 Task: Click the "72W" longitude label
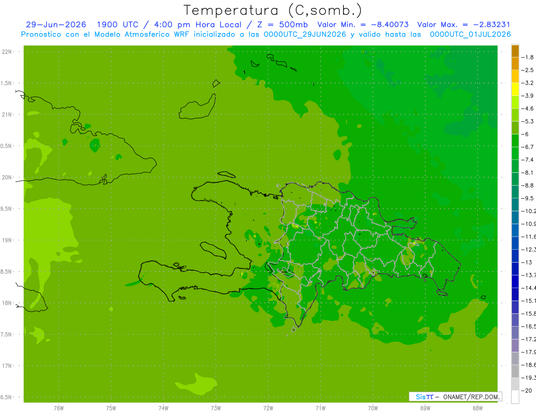(x=268, y=408)
